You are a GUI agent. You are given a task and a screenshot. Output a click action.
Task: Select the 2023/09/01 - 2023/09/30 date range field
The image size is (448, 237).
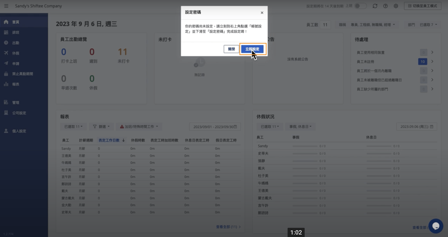pos(215,127)
